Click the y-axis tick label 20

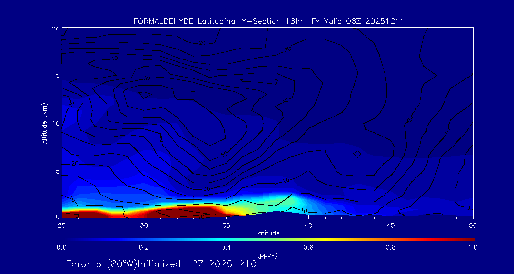click(55, 29)
